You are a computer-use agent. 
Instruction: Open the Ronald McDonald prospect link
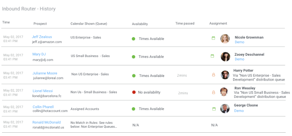(x=47, y=122)
